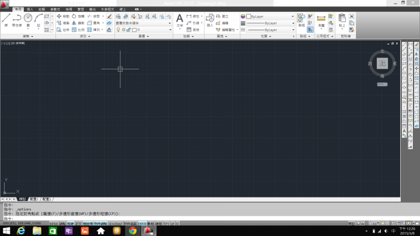Viewport: 420px width, 236px height.
Task: Toggle 3DOSNAP in status bar
Action: 116,223
